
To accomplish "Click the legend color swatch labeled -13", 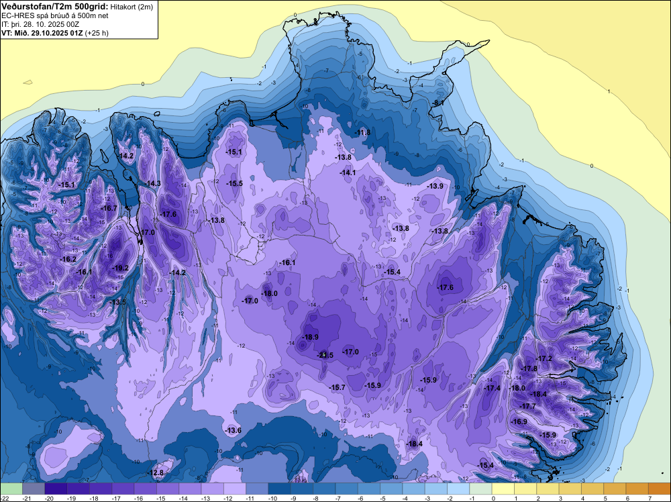I will click(212, 489).
